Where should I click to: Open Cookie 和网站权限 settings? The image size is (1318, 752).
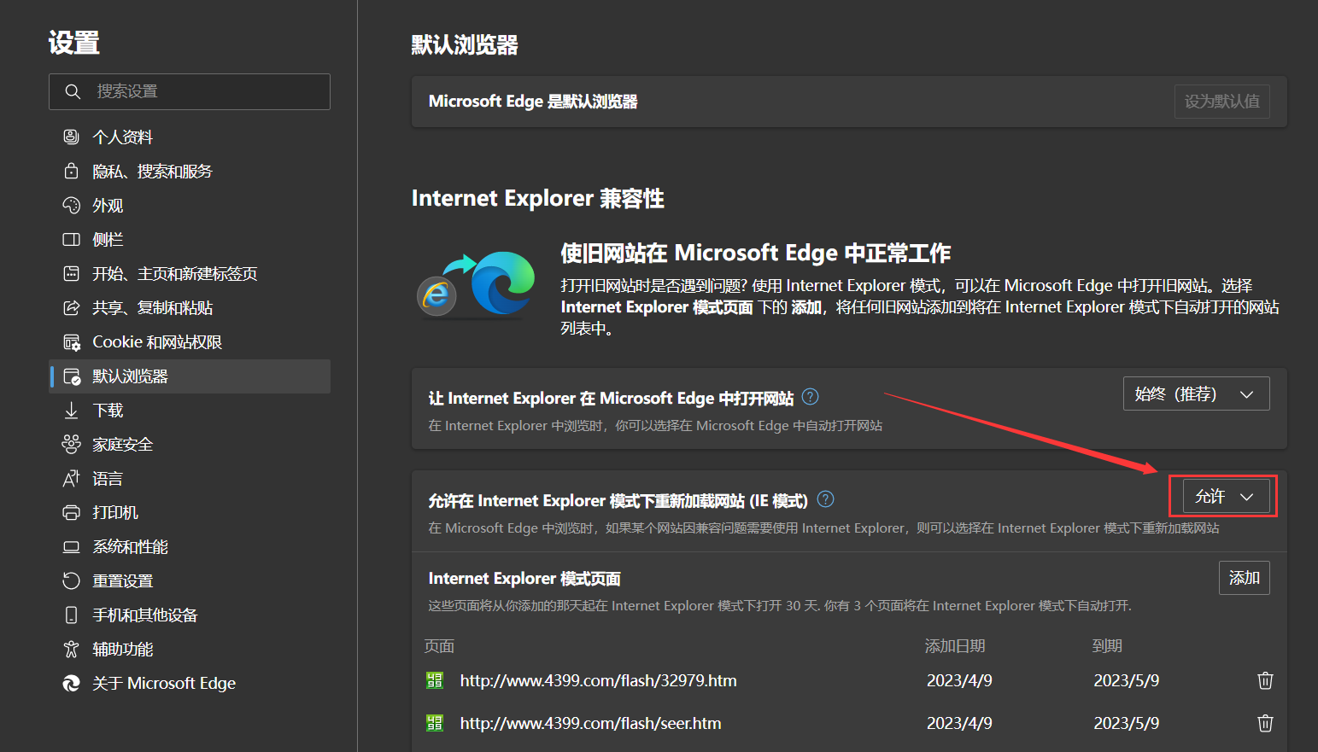190,342
